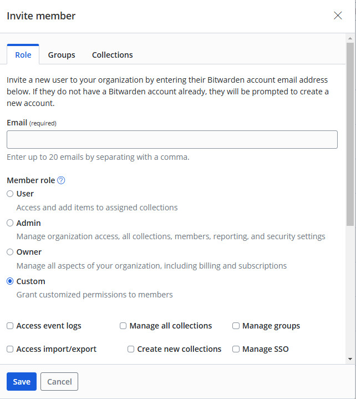This screenshot has height=399, width=356.
Task: Close the Invite member dialog
Action: pos(338,16)
